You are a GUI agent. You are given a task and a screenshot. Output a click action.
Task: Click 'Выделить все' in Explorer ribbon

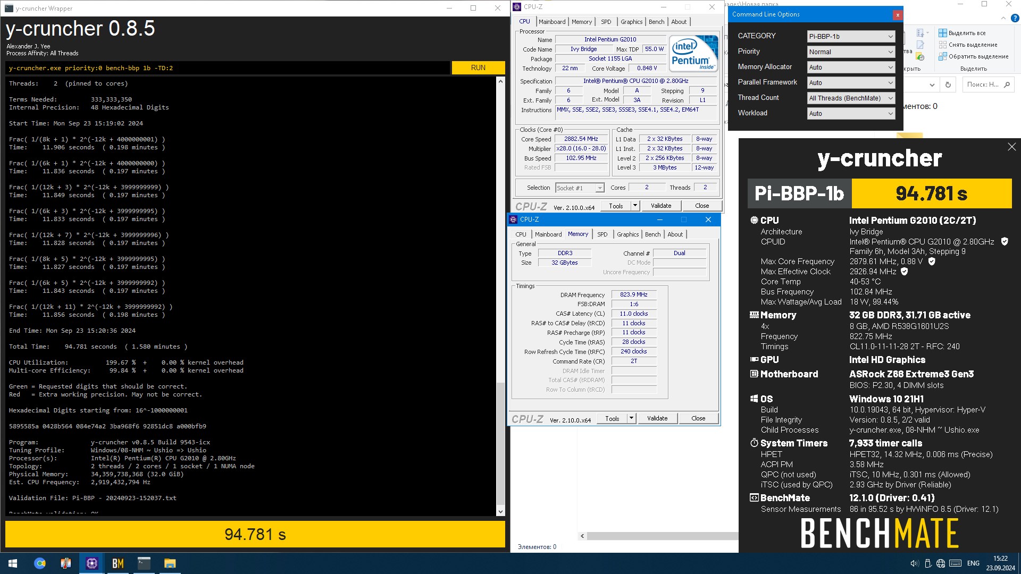tap(962, 33)
